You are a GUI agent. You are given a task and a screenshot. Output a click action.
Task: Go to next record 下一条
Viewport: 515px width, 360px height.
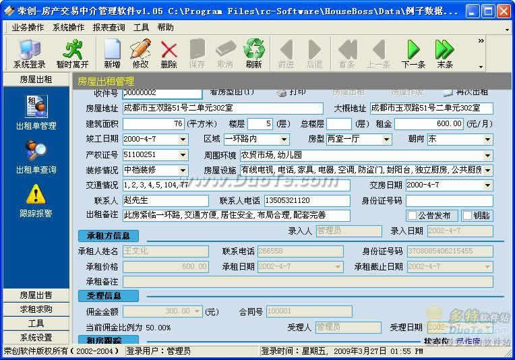[x=413, y=53]
